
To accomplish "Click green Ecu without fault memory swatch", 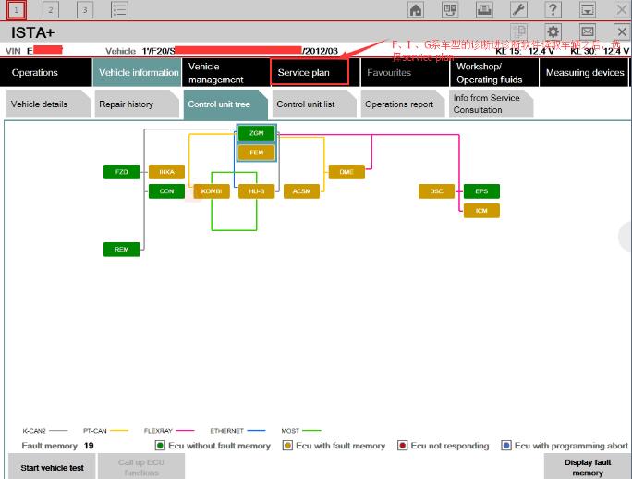I will click(160, 446).
